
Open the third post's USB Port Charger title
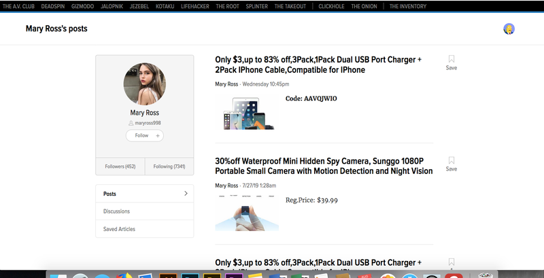tap(318, 263)
